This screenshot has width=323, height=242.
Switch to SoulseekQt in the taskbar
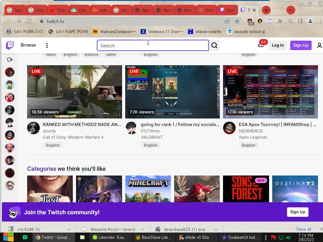(240, 237)
